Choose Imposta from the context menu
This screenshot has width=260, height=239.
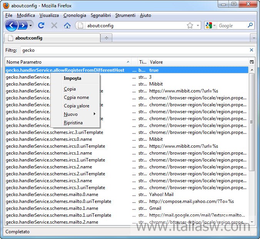(x=72, y=78)
